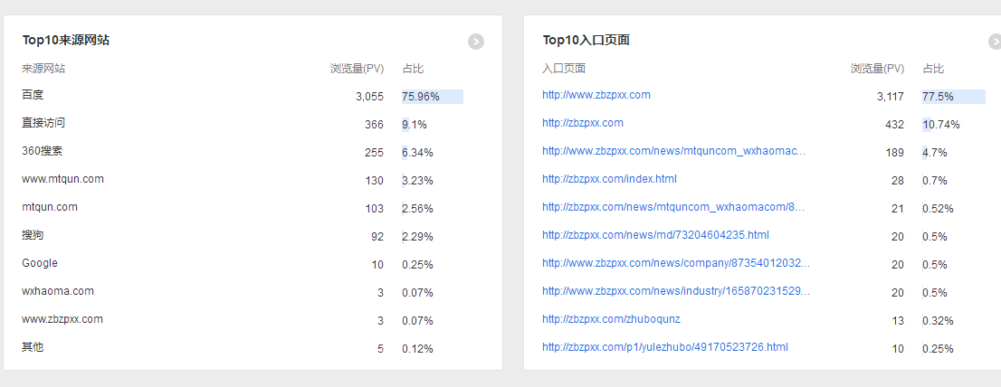
Task: Select the 直接访问 source row
Action: [x=43, y=123]
